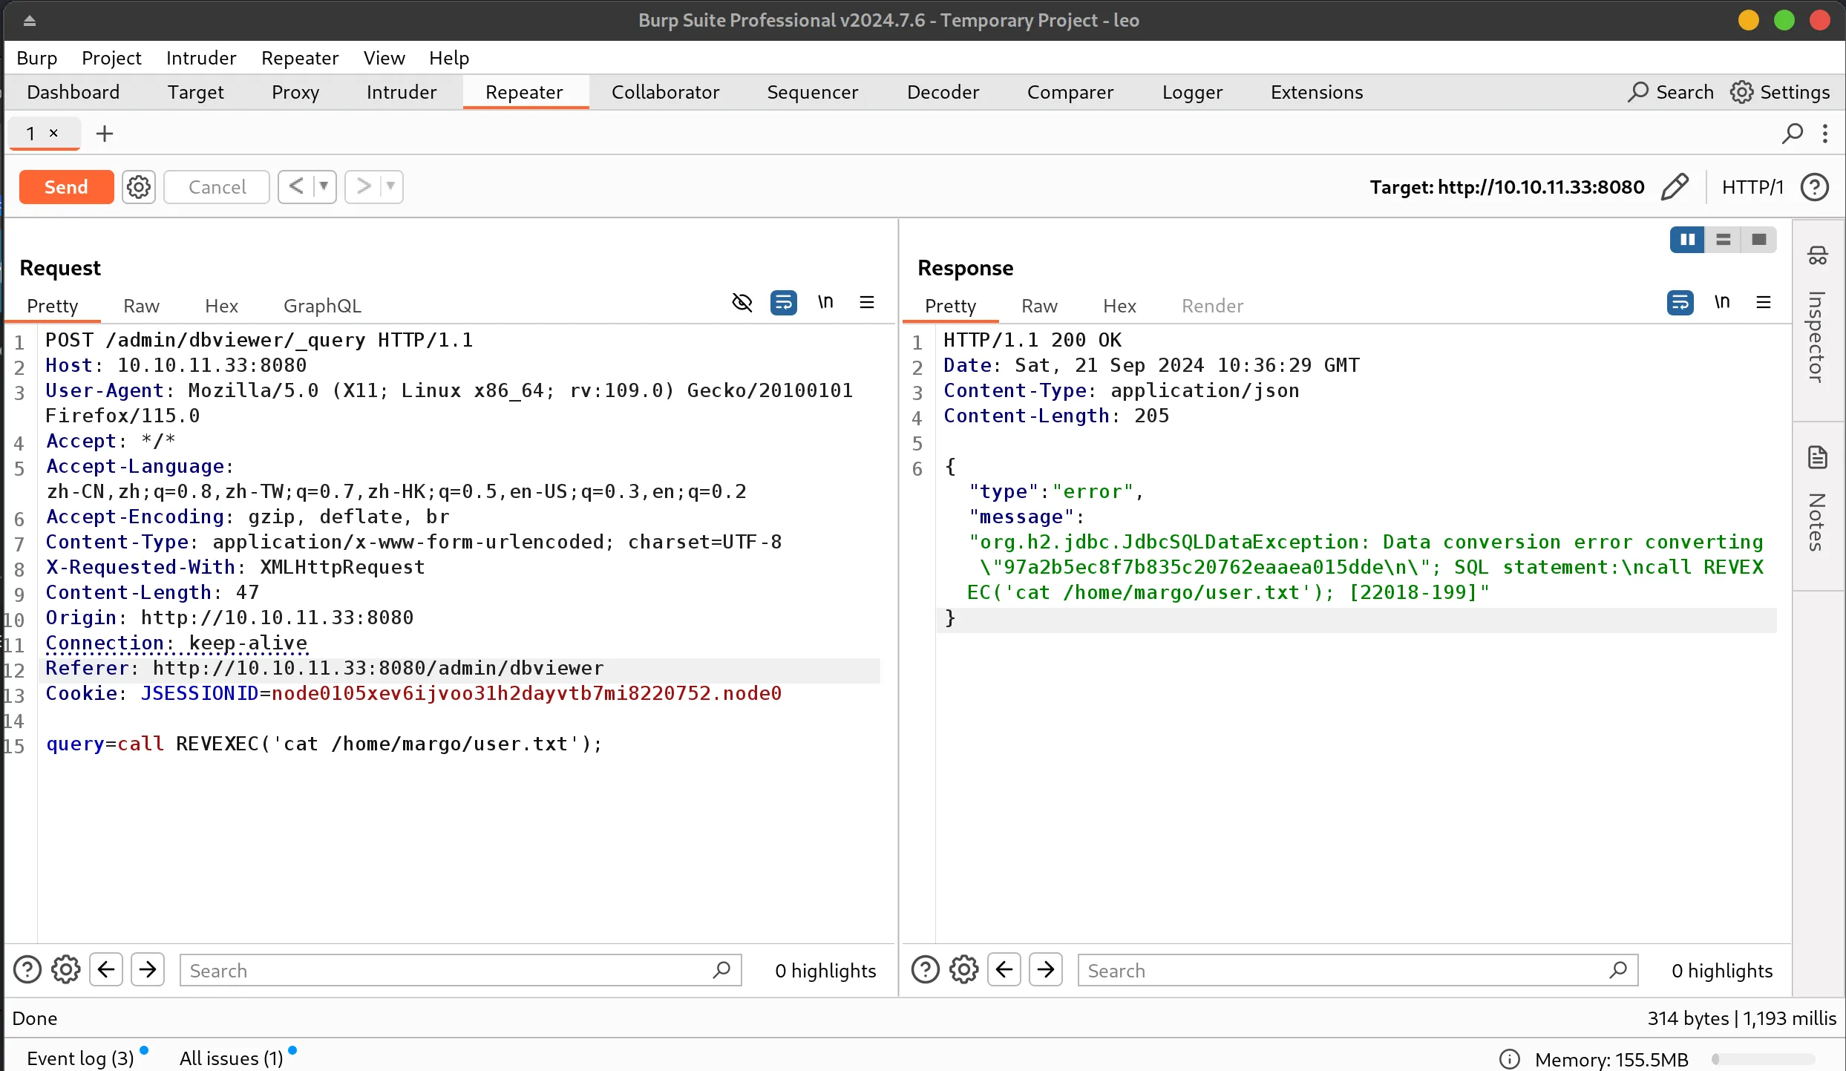
Task: Open Repeater send settings gear
Action: pos(138,187)
